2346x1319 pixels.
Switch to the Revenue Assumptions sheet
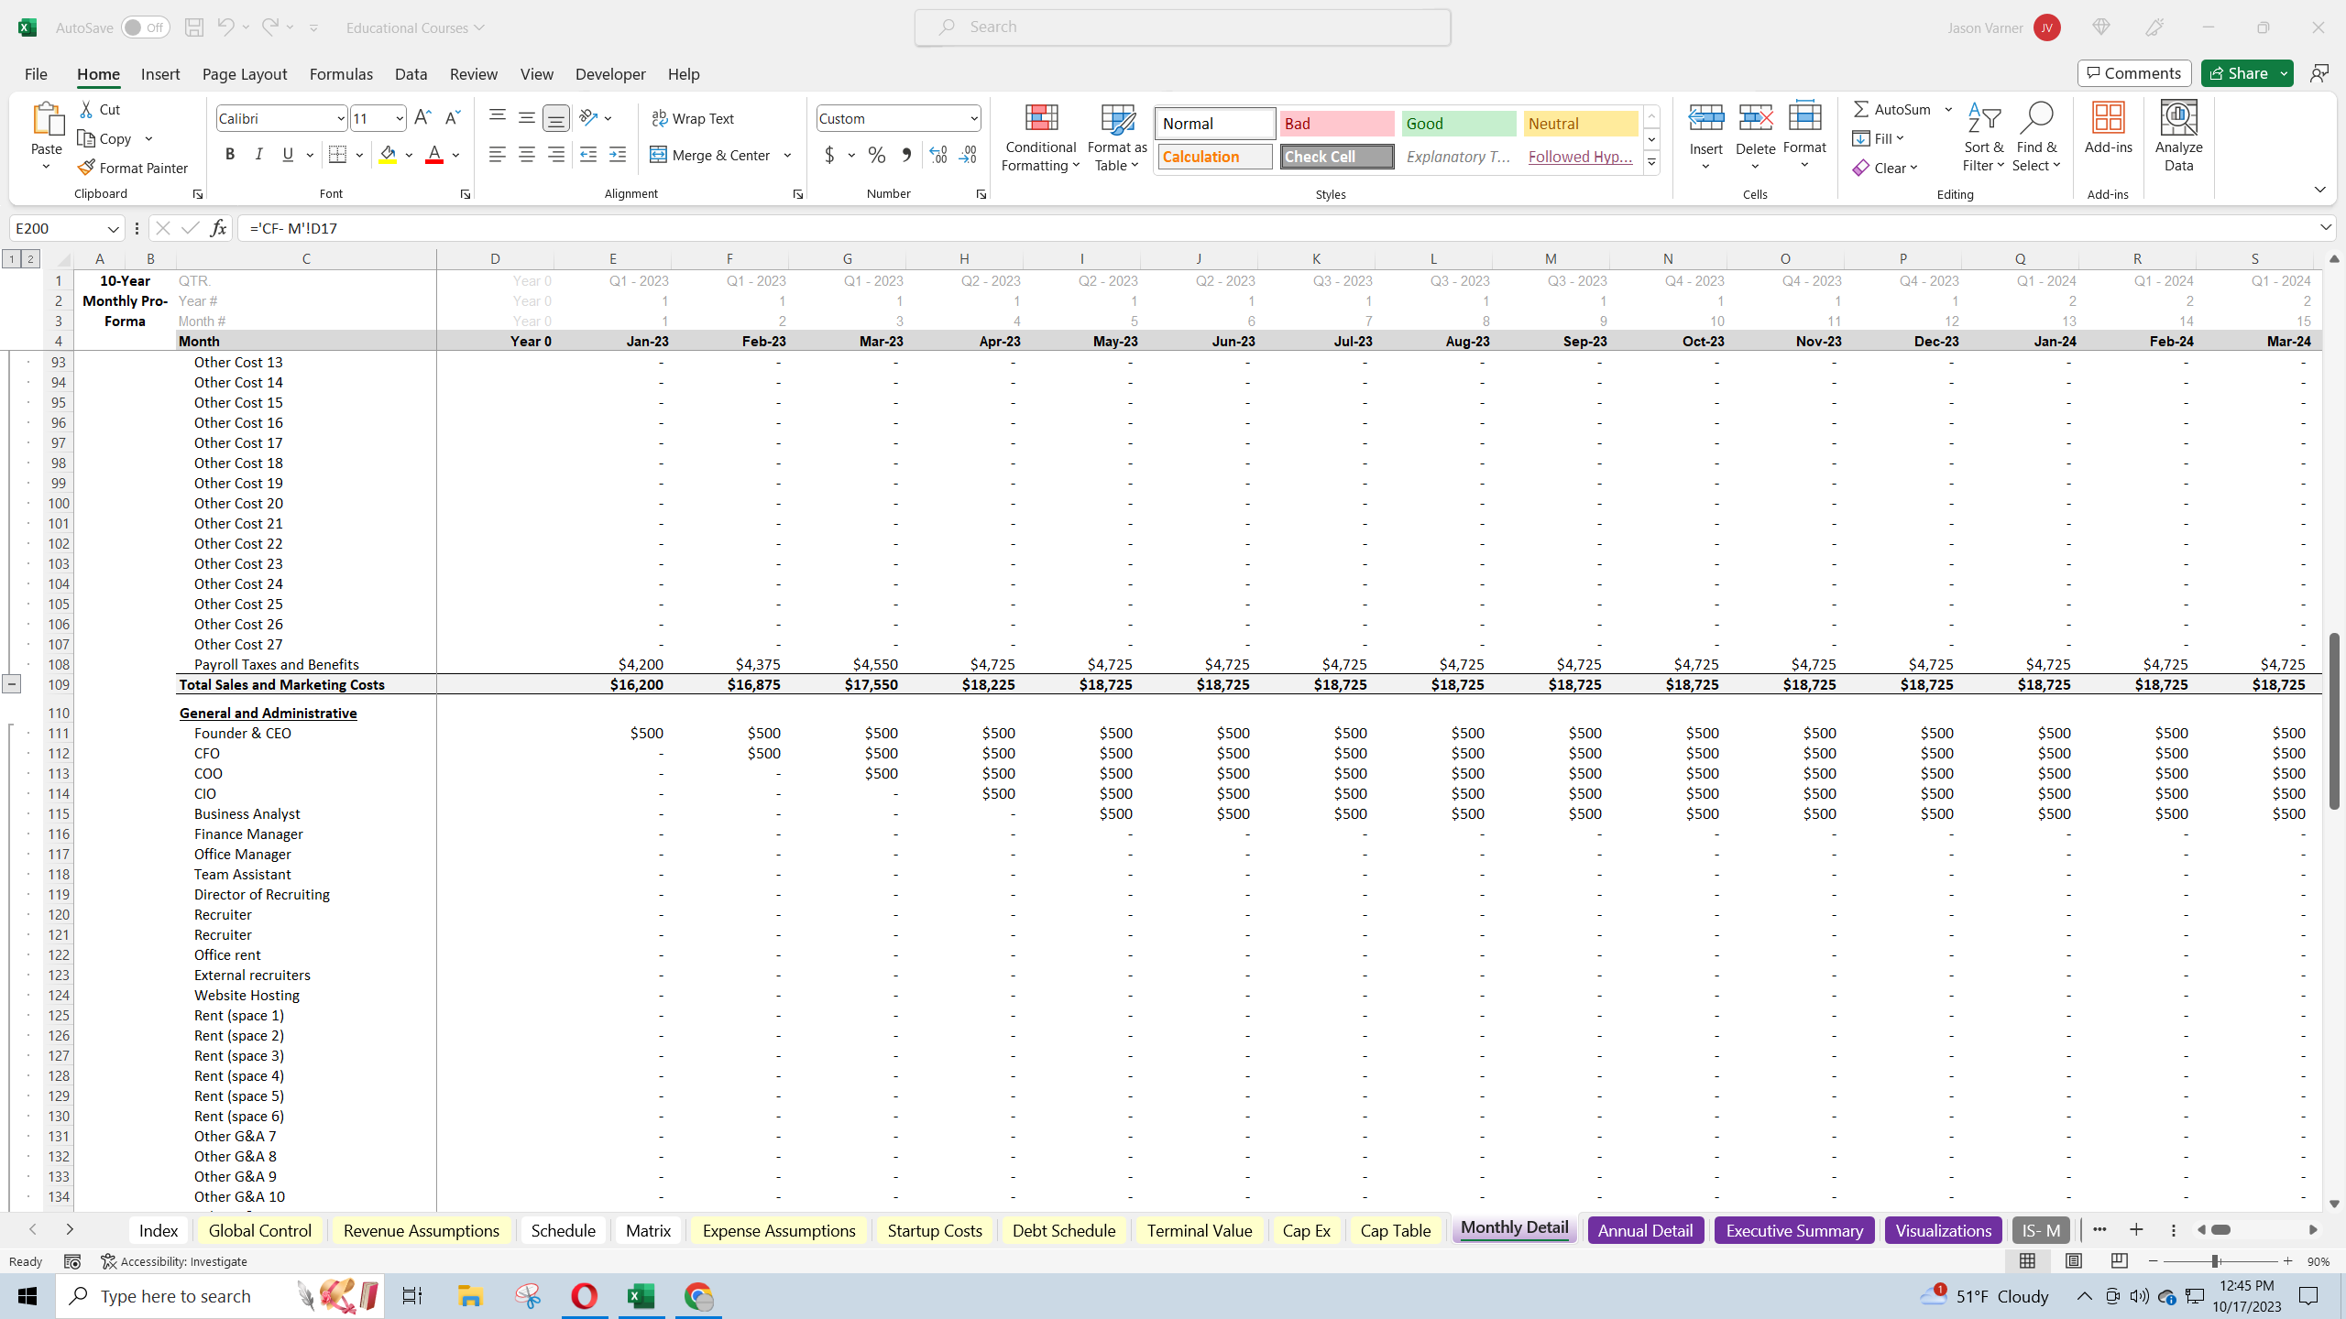[x=421, y=1230]
